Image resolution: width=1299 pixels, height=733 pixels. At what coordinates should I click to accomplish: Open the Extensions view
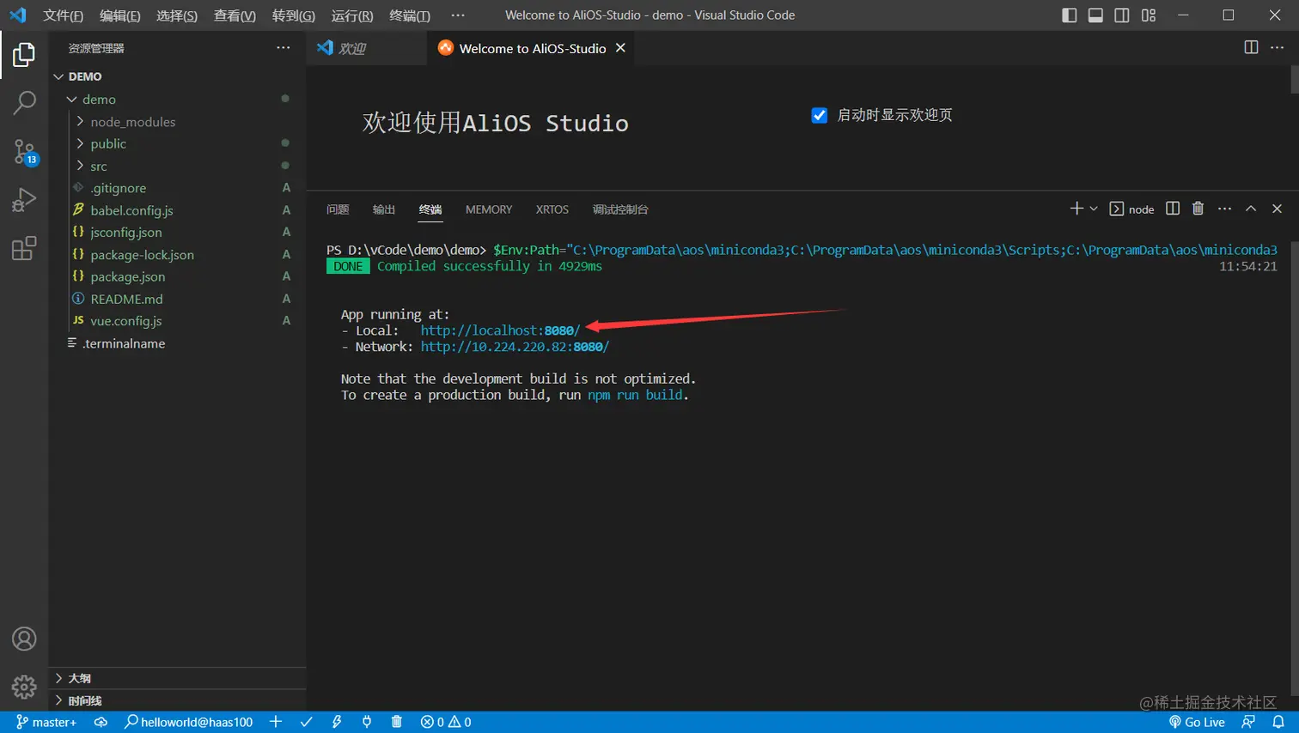tap(24, 248)
